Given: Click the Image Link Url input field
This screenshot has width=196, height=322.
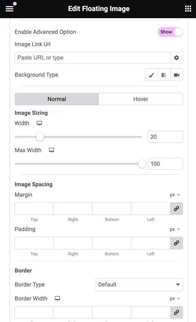Looking at the screenshot, I should coord(92,58).
